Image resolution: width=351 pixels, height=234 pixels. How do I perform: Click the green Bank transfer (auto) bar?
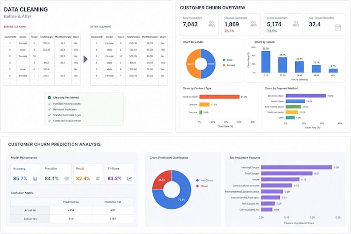[293, 107]
